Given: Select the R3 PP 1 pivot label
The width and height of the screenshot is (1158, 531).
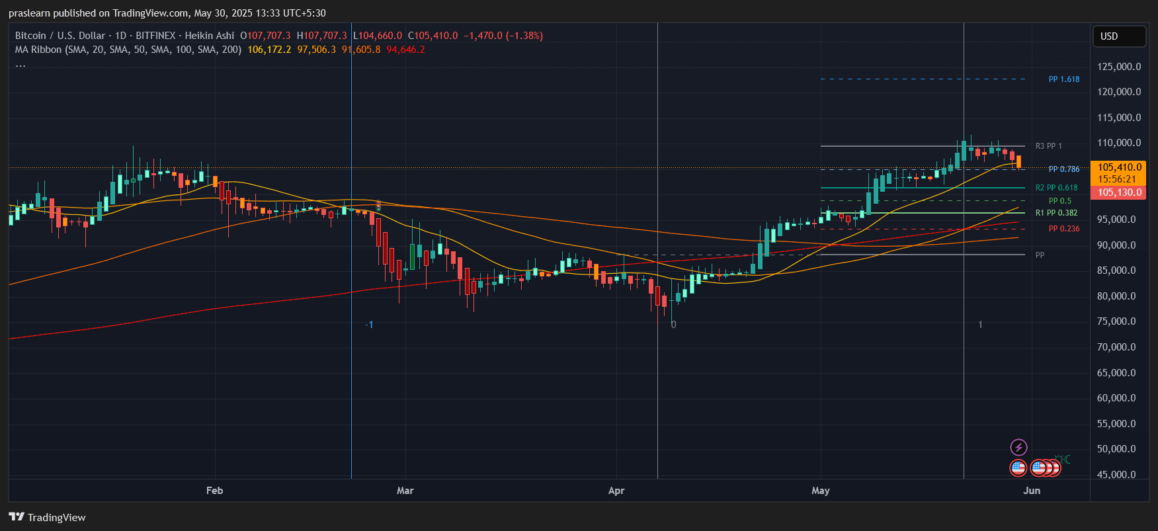Looking at the screenshot, I should (1048, 146).
